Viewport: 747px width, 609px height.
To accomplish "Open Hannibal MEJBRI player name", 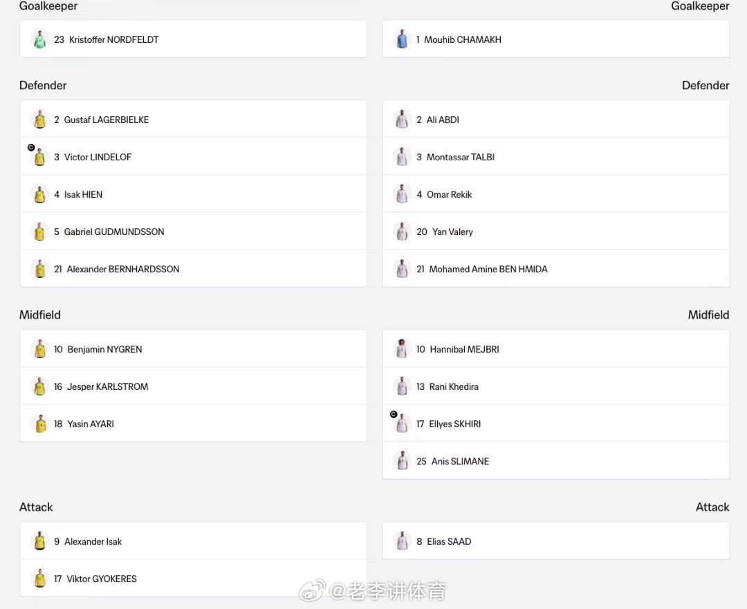I will (465, 349).
